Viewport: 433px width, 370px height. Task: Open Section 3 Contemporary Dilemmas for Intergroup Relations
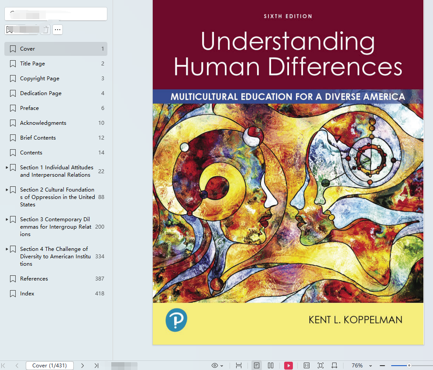point(56,227)
